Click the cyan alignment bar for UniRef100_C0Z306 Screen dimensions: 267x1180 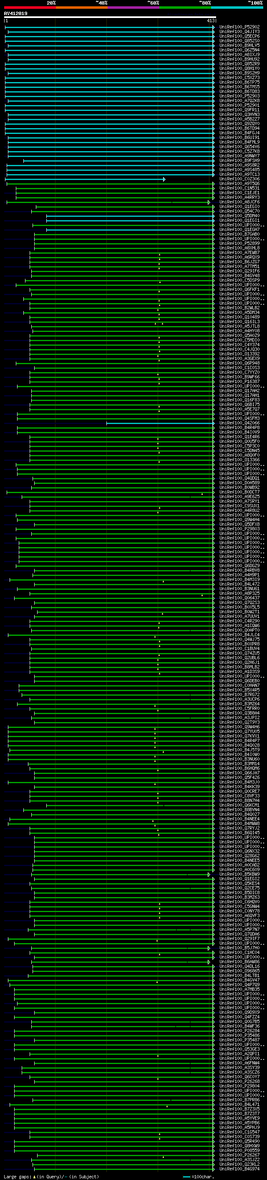[x=86, y=179]
